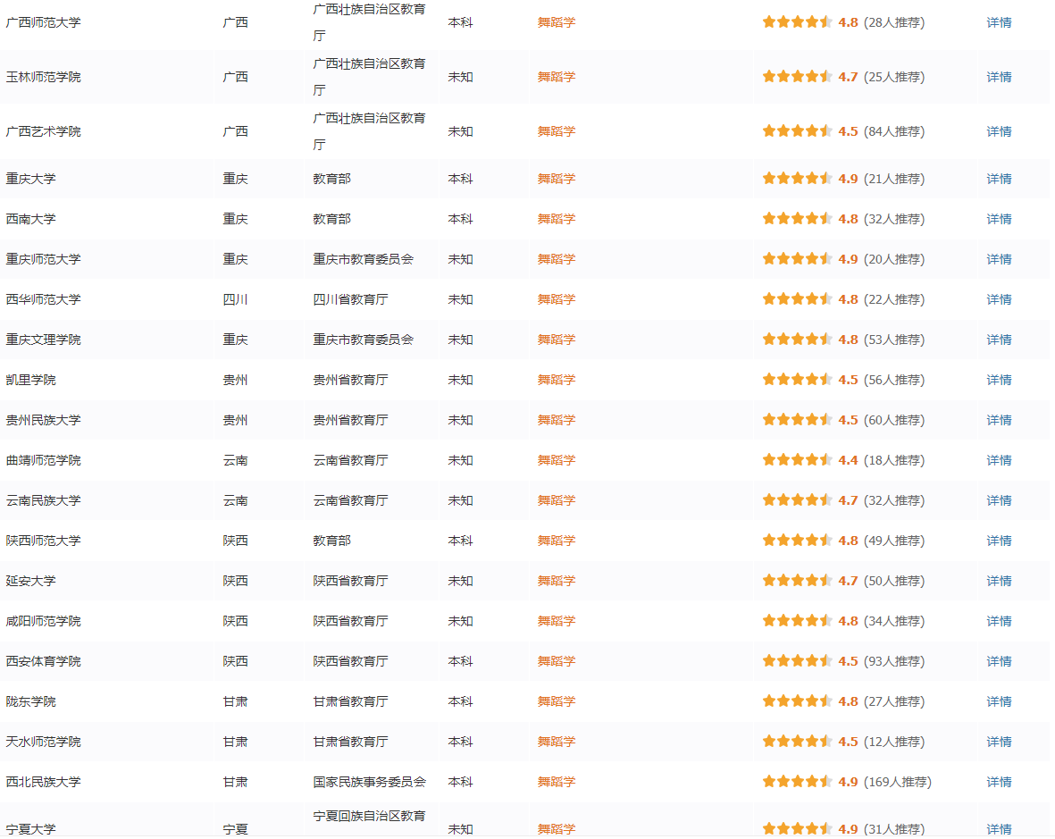Screen dimensions: 1055x839
Task: Open 详情 link for 贵州民族大学
Action: tap(999, 420)
